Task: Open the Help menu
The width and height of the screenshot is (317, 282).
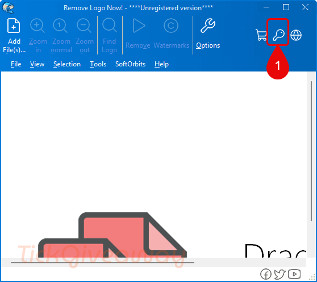Action: 161,64
